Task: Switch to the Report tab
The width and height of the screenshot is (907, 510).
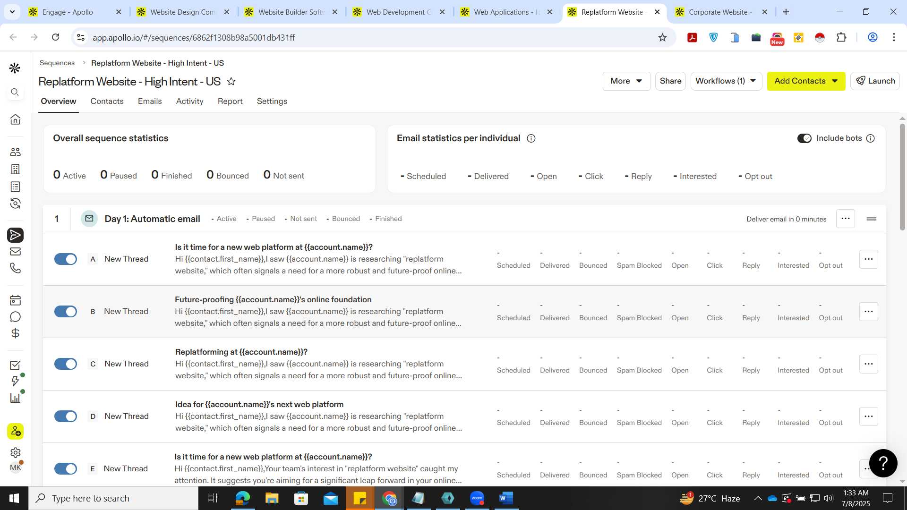Action: coord(230,101)
